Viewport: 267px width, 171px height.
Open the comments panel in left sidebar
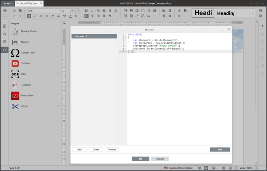coord(5,42)
